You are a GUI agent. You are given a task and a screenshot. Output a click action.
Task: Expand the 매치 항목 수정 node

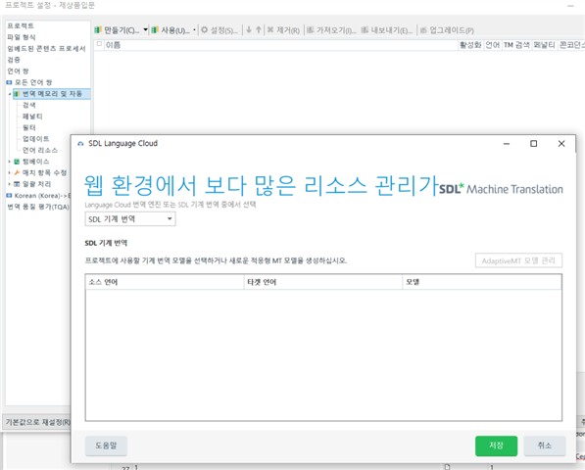point(10,172)
